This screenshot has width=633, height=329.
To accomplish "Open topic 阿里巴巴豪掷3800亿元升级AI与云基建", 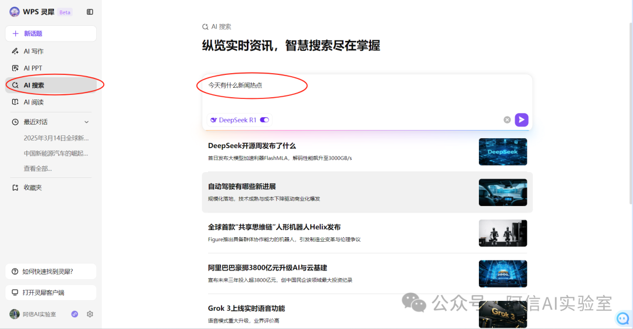I will coord(267,268).
